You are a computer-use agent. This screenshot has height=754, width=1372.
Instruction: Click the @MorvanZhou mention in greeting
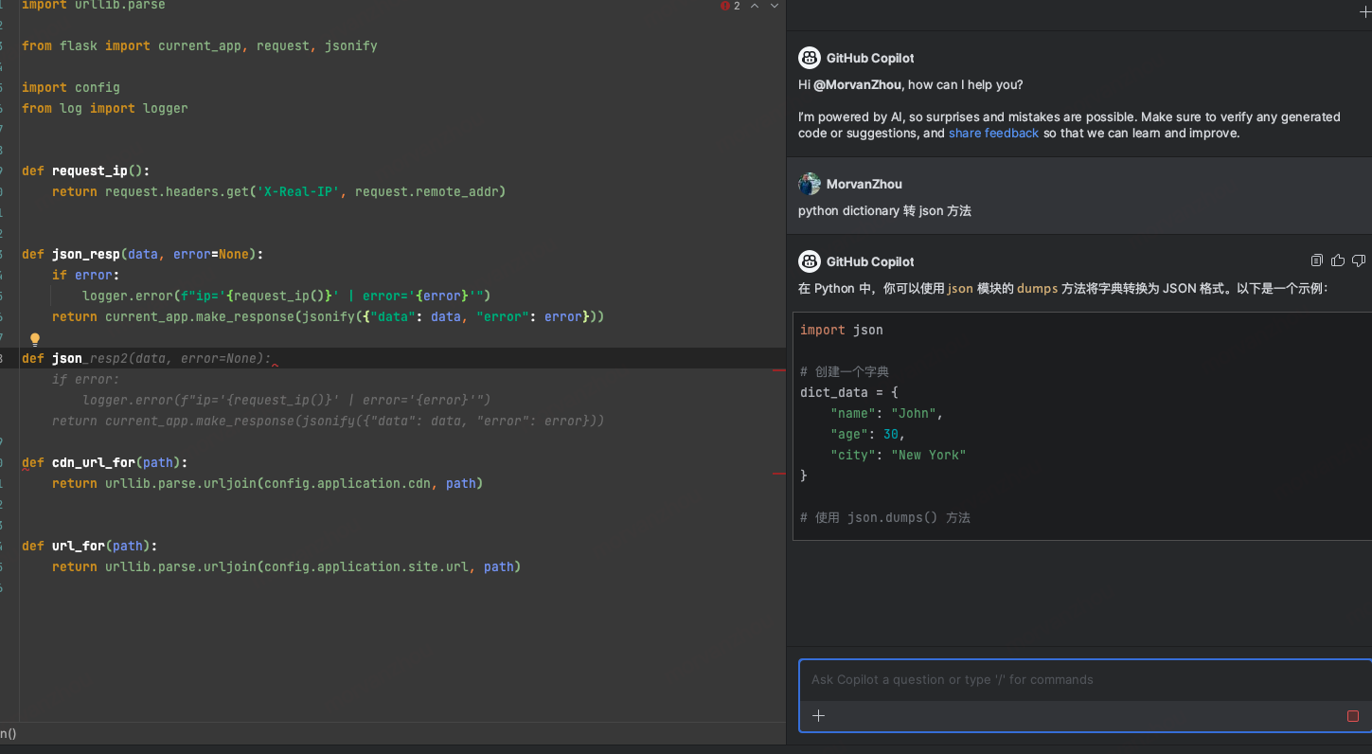click(858, 85)
